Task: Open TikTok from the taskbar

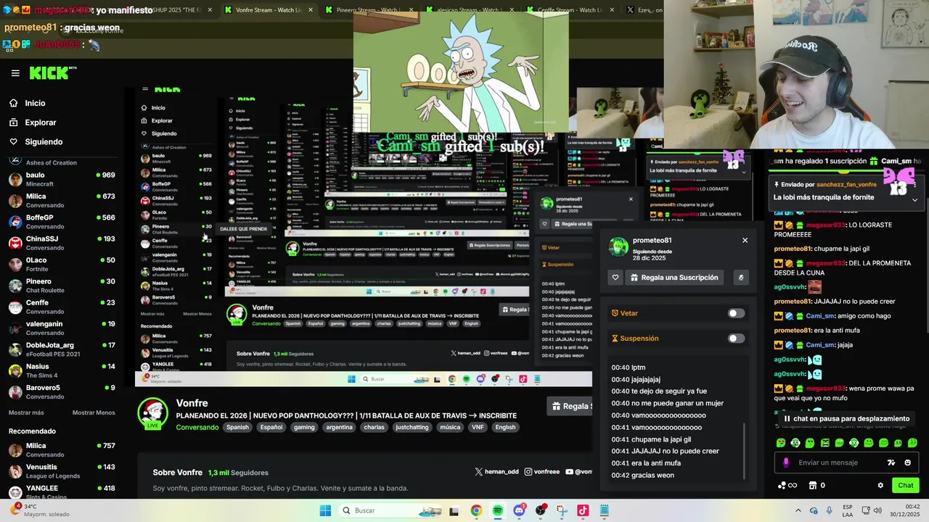Action: 583,510
